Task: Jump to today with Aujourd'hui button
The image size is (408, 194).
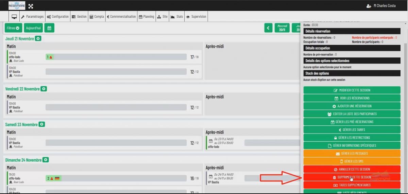Action: (33, 28)
